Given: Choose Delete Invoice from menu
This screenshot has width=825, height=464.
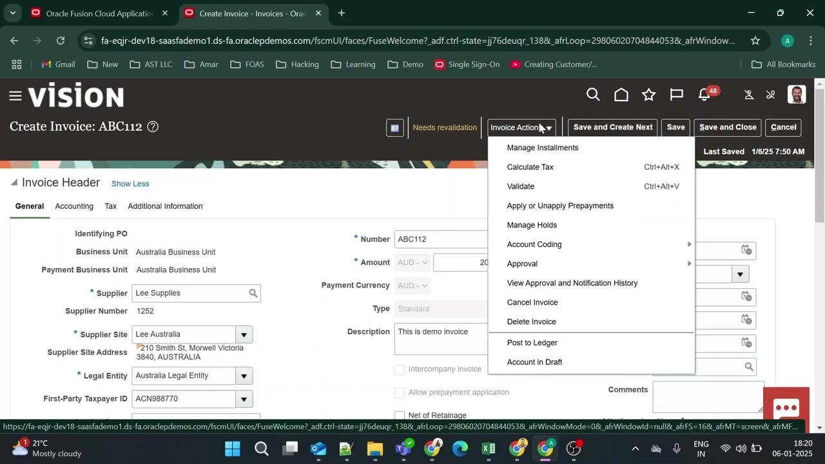Looking at the screenshot, I should [591, 322].
